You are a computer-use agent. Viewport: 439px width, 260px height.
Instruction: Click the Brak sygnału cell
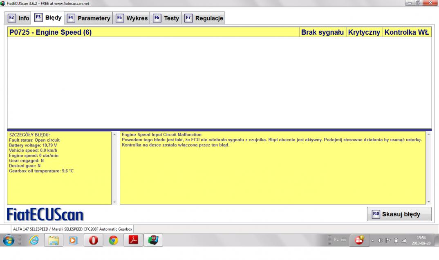[x=323, y=32]
